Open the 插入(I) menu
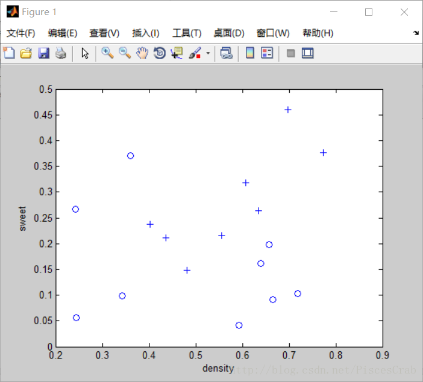The image size is (423, 382). coord(146,33)
